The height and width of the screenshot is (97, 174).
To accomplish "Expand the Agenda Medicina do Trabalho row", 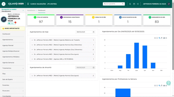I will [62, 40].
